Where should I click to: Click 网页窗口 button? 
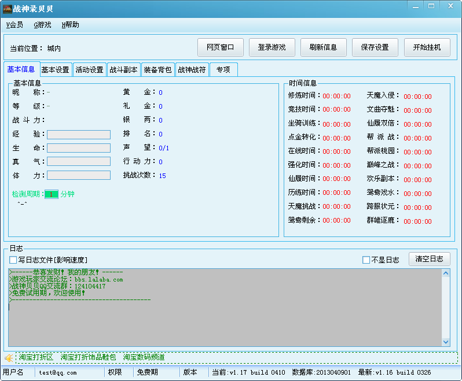(221, 47)
